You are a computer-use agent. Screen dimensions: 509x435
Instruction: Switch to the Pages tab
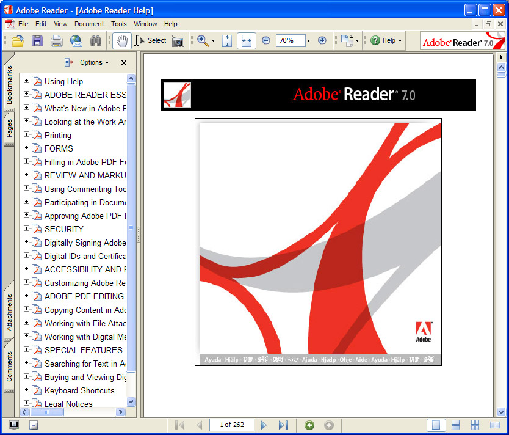9,129
